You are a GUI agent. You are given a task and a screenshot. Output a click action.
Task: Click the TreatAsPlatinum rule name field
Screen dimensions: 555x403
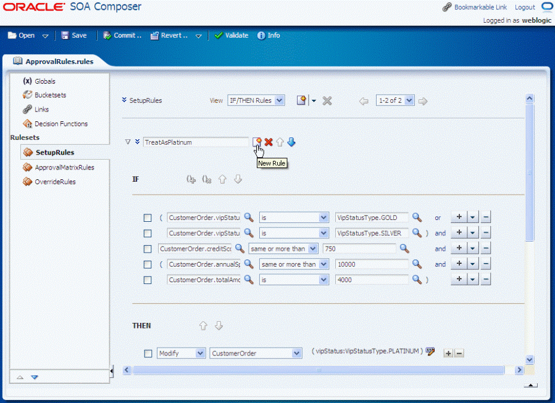coord(196,142)
